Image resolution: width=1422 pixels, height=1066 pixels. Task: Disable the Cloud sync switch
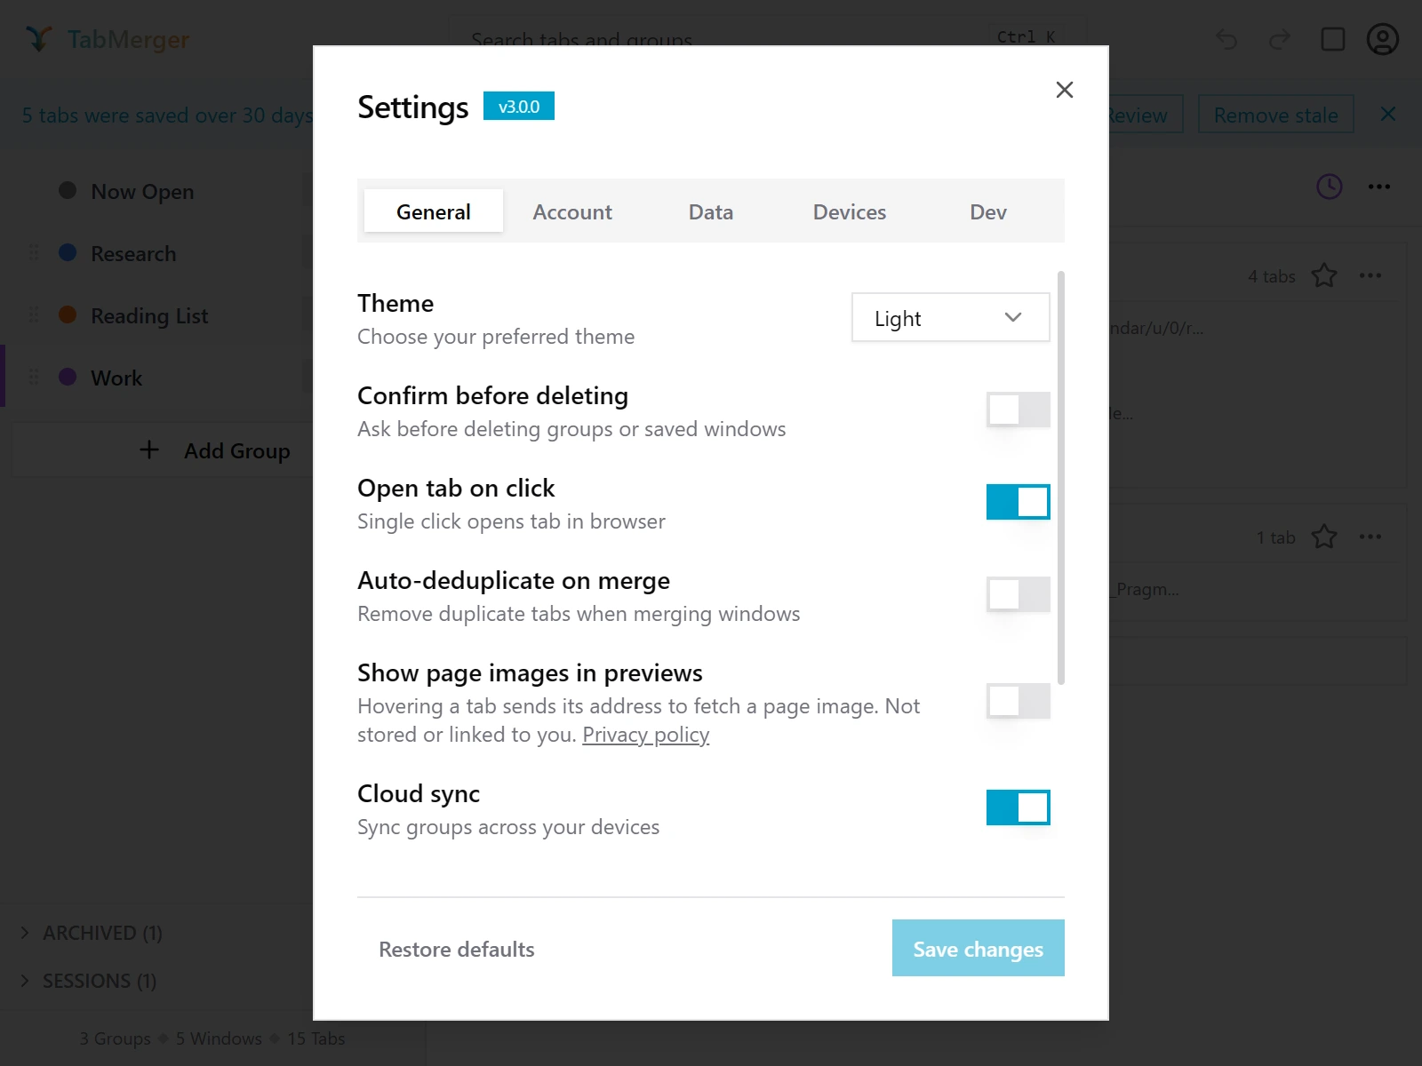(x=1018, y=807)
